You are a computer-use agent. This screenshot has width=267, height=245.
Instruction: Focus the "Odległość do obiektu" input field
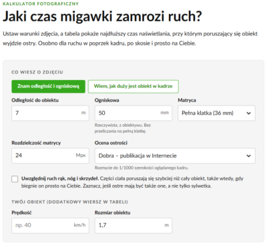(x=50, y=113)
